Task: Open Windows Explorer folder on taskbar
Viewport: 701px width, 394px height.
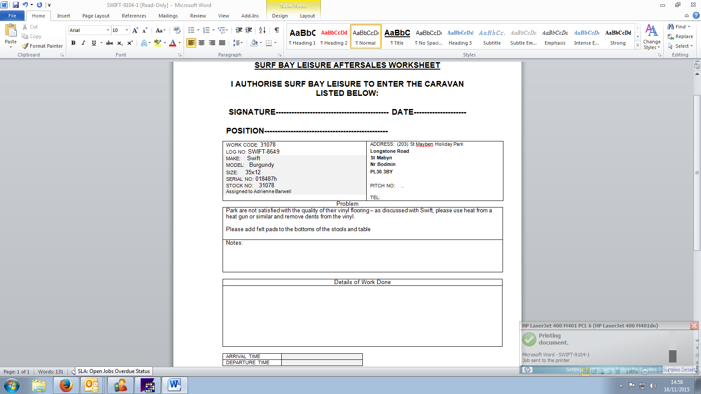Action: [39, 385]
